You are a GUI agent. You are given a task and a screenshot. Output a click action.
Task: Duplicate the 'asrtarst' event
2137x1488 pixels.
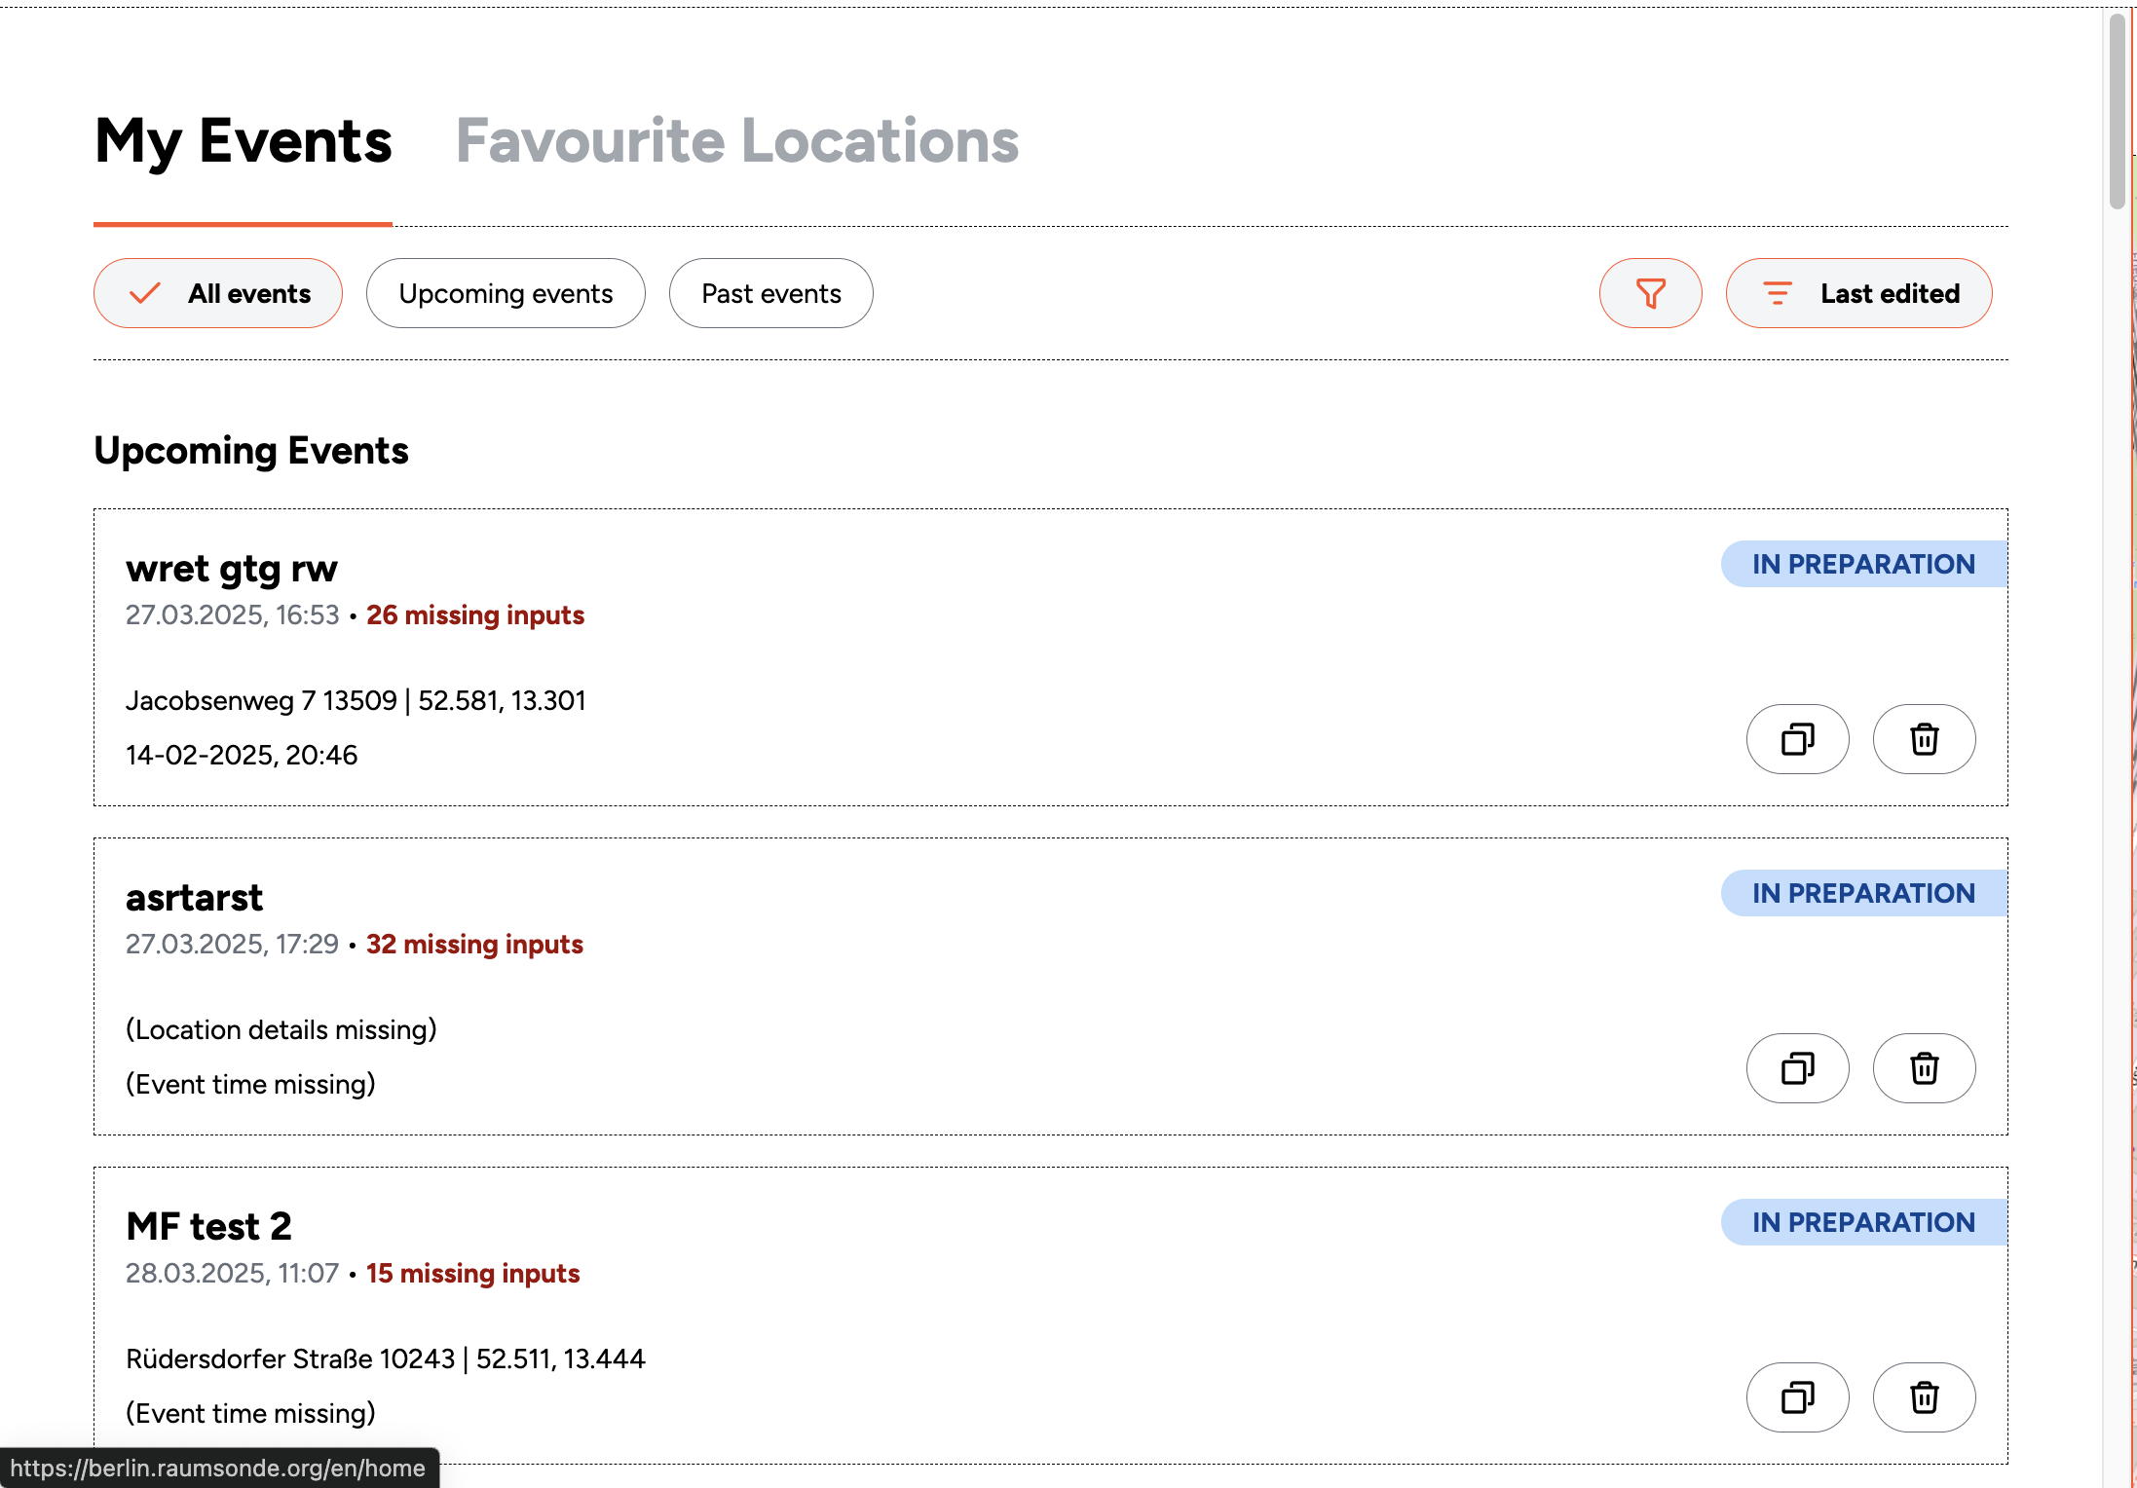pos(1797,1068)
